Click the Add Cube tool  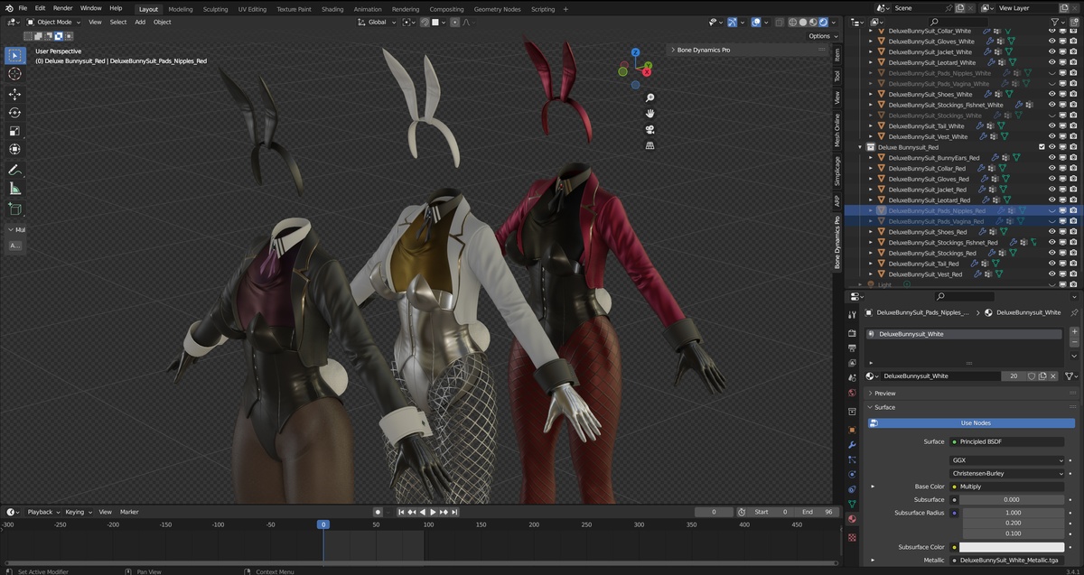14,209
